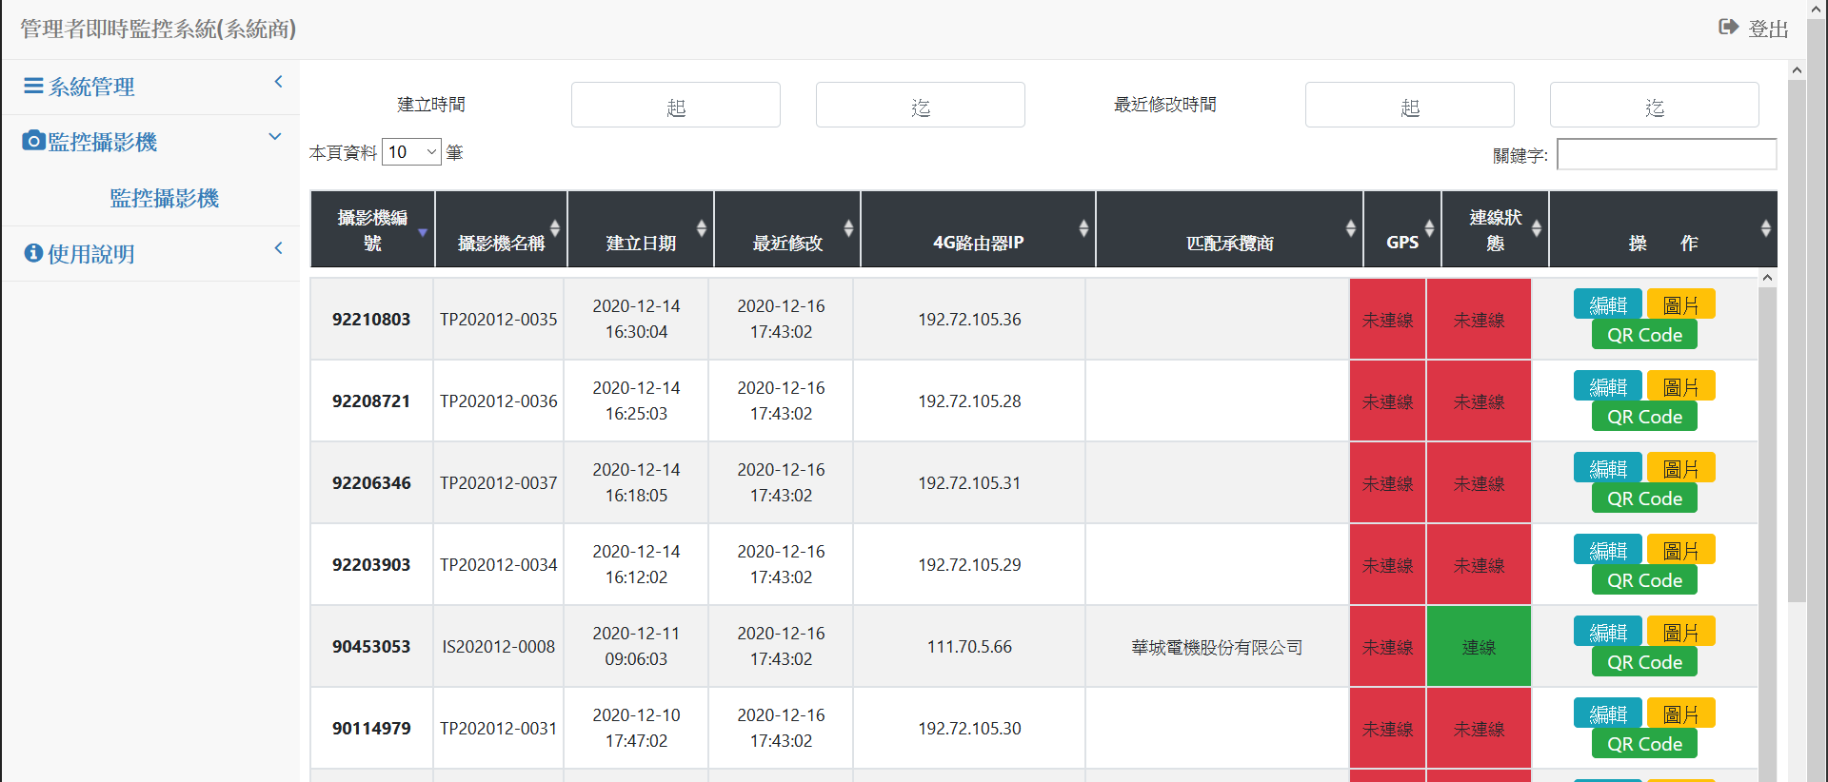Collapse the 監控攝影機 section chevron
This screenshot has width=1828, height=782.
(275, 137)
